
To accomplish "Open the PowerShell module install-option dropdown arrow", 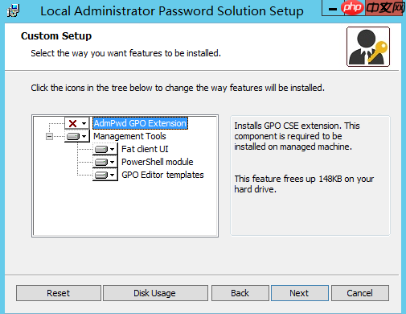I will pyautogui.click(x=113, y=162).
